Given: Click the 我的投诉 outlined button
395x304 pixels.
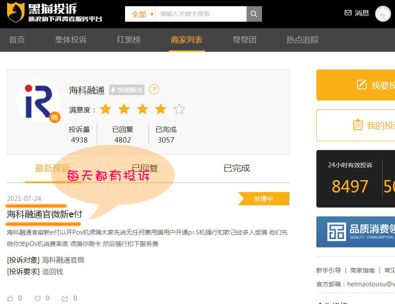Looking at the screenshot, I should (x=356, y=125).
